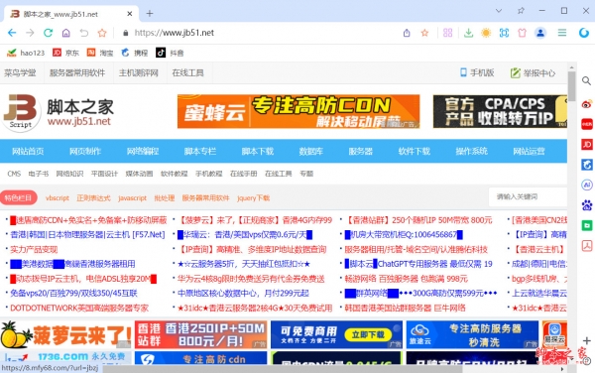Click the vertical page scrollbar thumb
The image size is (595, 373).
click(x=571, y=86)
